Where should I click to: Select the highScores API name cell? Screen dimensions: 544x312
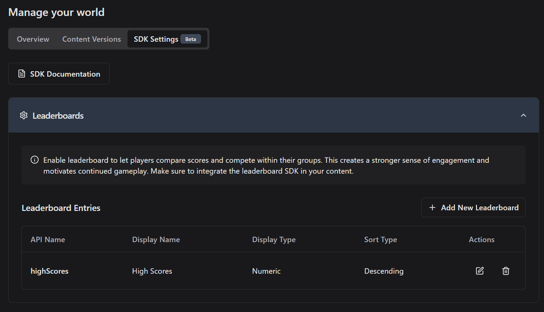coord(50,271)
